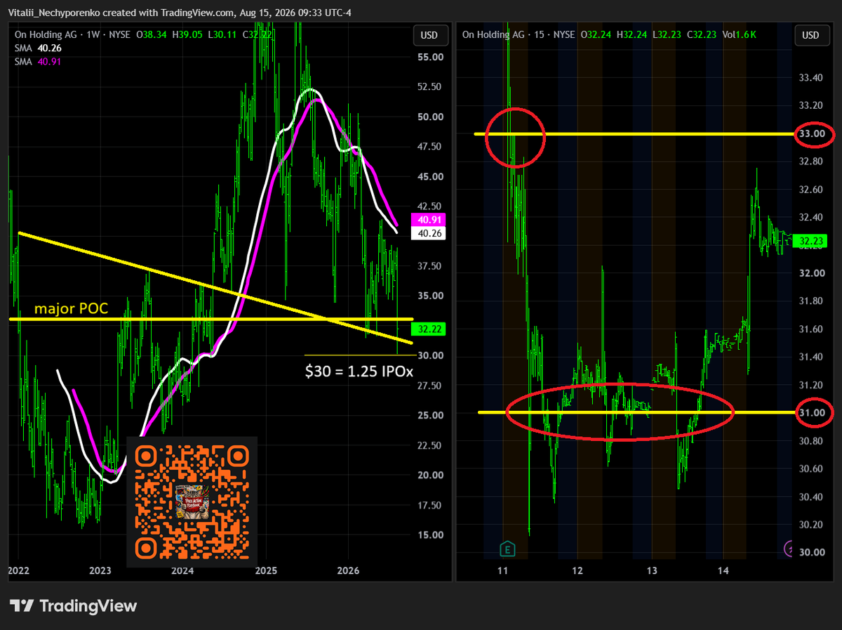This screenshot has height=630, width=842.
Task: Click the 52.50 price axis label
Action: [429, 86]
